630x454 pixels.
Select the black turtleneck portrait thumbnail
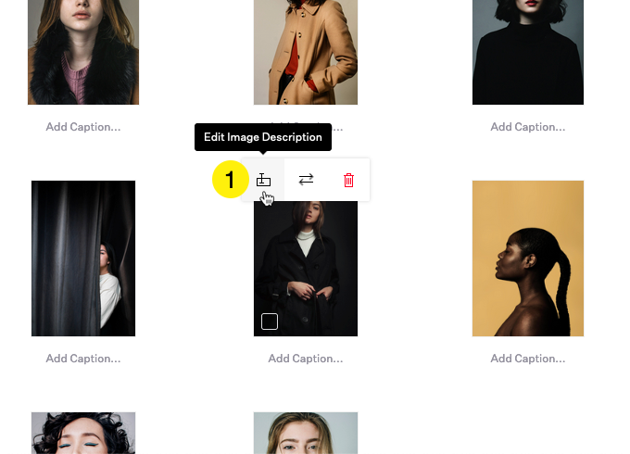527,52
